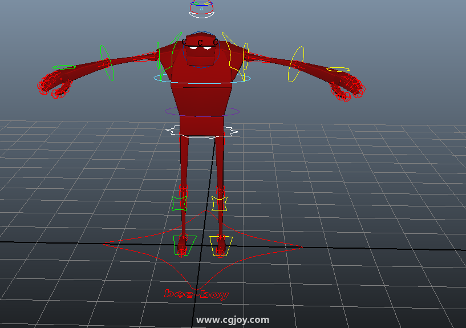
Task: Select the green foot box control
Action: 176,242
